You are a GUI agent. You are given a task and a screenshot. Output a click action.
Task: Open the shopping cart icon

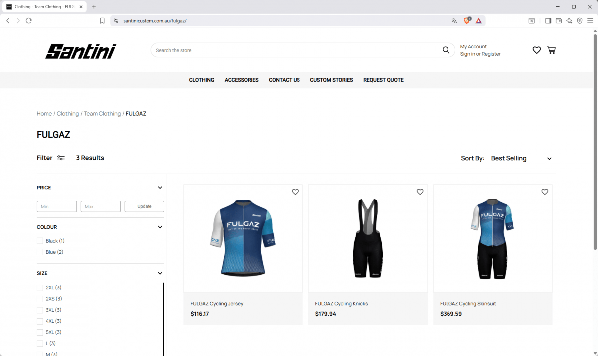point(551,50)
